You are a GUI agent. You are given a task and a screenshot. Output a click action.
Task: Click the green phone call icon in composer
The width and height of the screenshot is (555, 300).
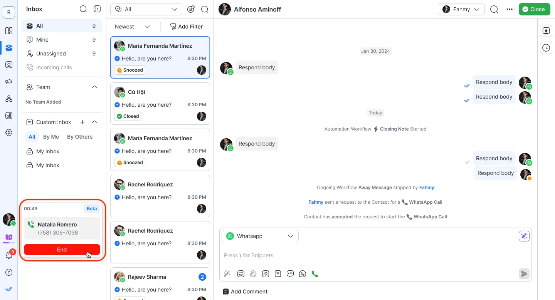point(315,274)
